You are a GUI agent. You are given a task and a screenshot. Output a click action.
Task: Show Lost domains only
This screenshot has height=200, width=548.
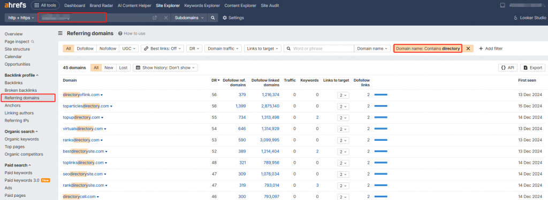click(x=123, y=68)
